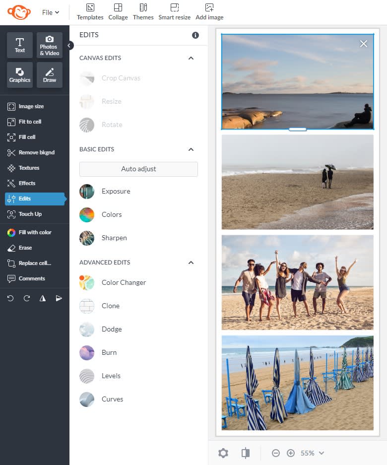
Task: Click Crop Canvas option
Action: (x=110, y=78)
